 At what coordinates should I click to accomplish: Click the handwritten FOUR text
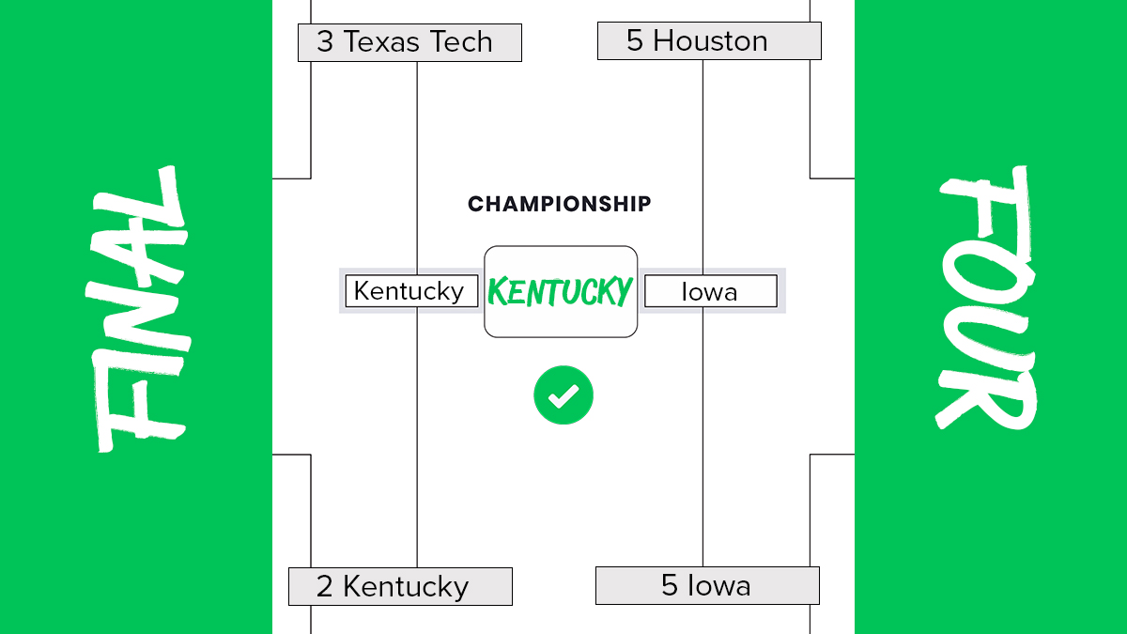(986, 299)
